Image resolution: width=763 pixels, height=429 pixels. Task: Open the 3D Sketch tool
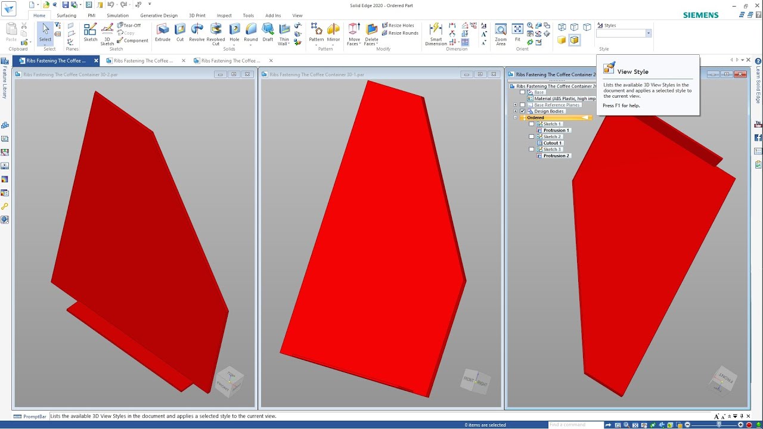[x=107, y=34]
